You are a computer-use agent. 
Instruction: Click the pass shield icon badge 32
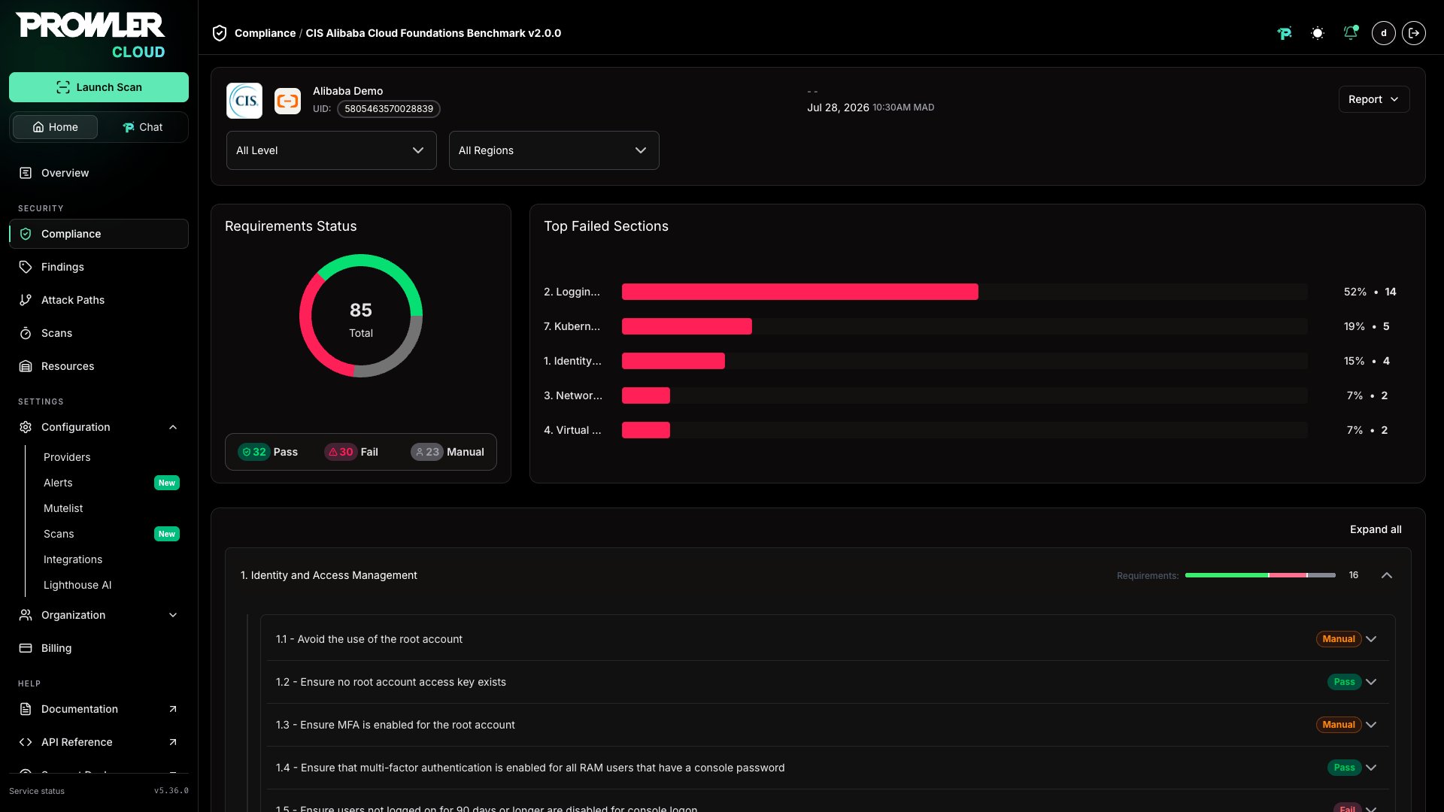click(253, 452)
